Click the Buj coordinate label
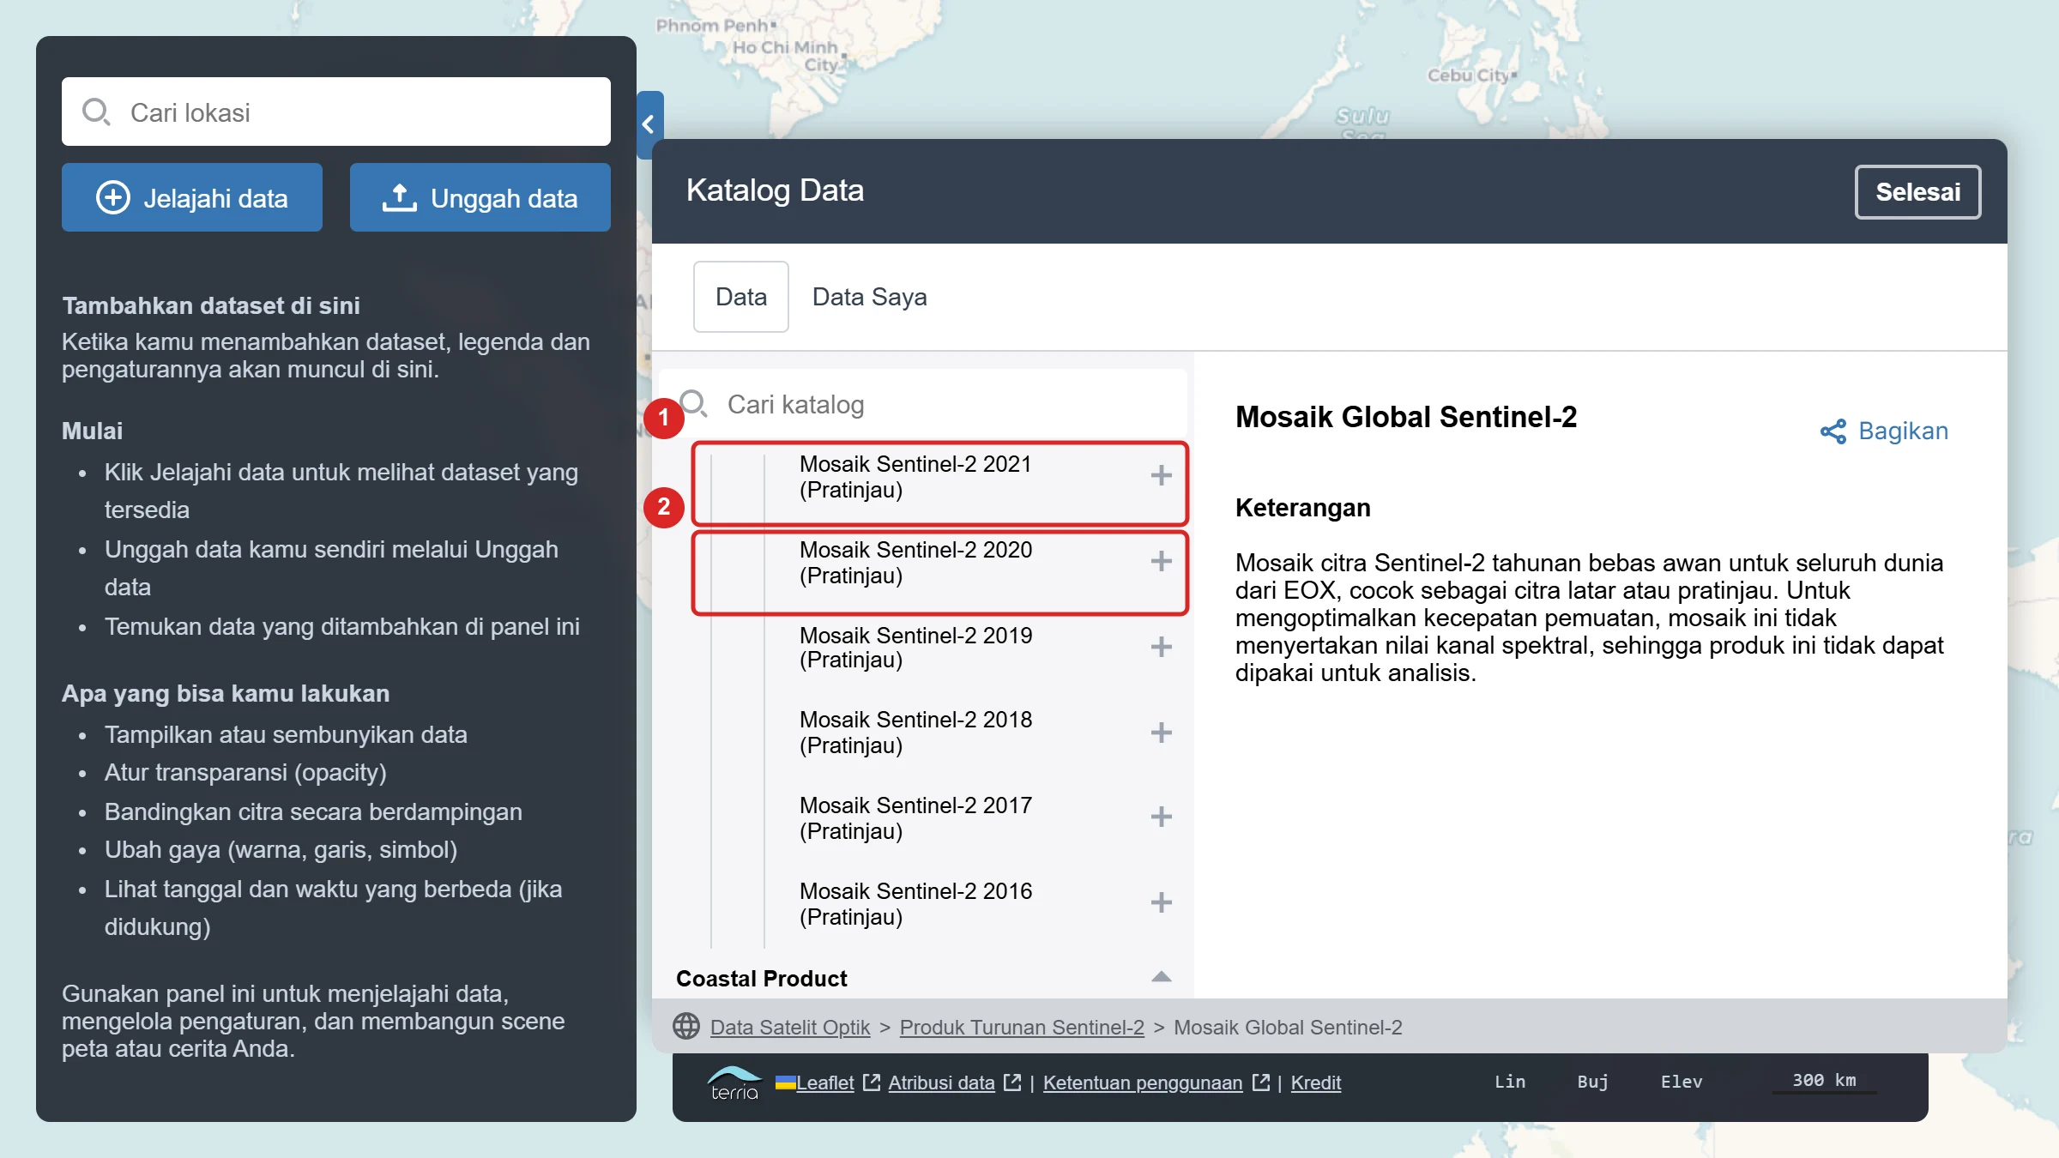The width and height of the screenshot is (2059, 1158). 1592,1083
